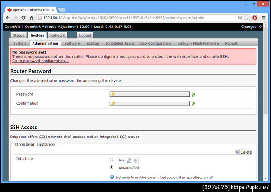Click the SSH Access heading
This screenshot has height=192, width=271.
23,127
